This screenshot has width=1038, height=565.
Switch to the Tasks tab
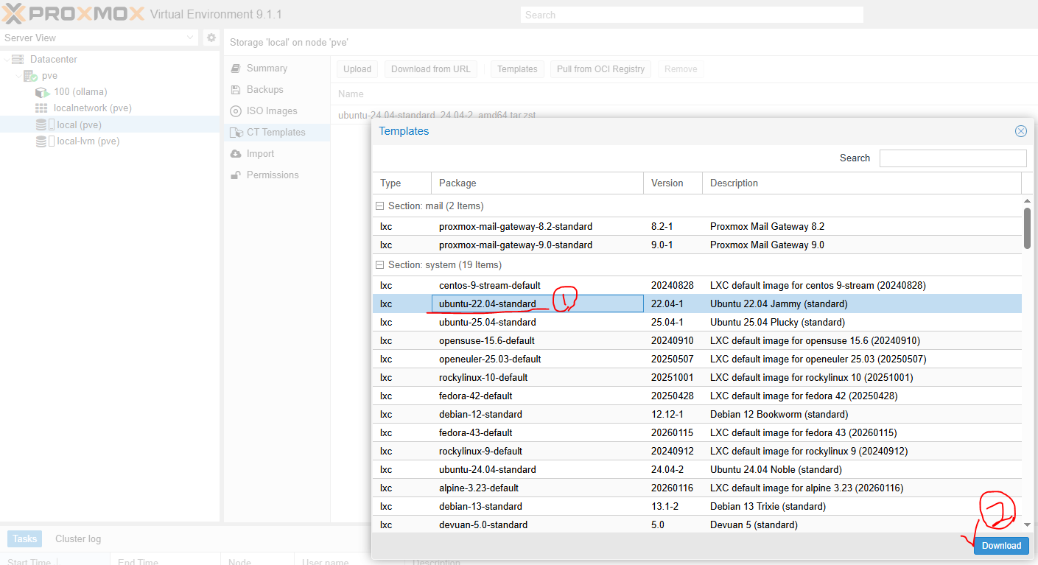[x=24, y=538]
